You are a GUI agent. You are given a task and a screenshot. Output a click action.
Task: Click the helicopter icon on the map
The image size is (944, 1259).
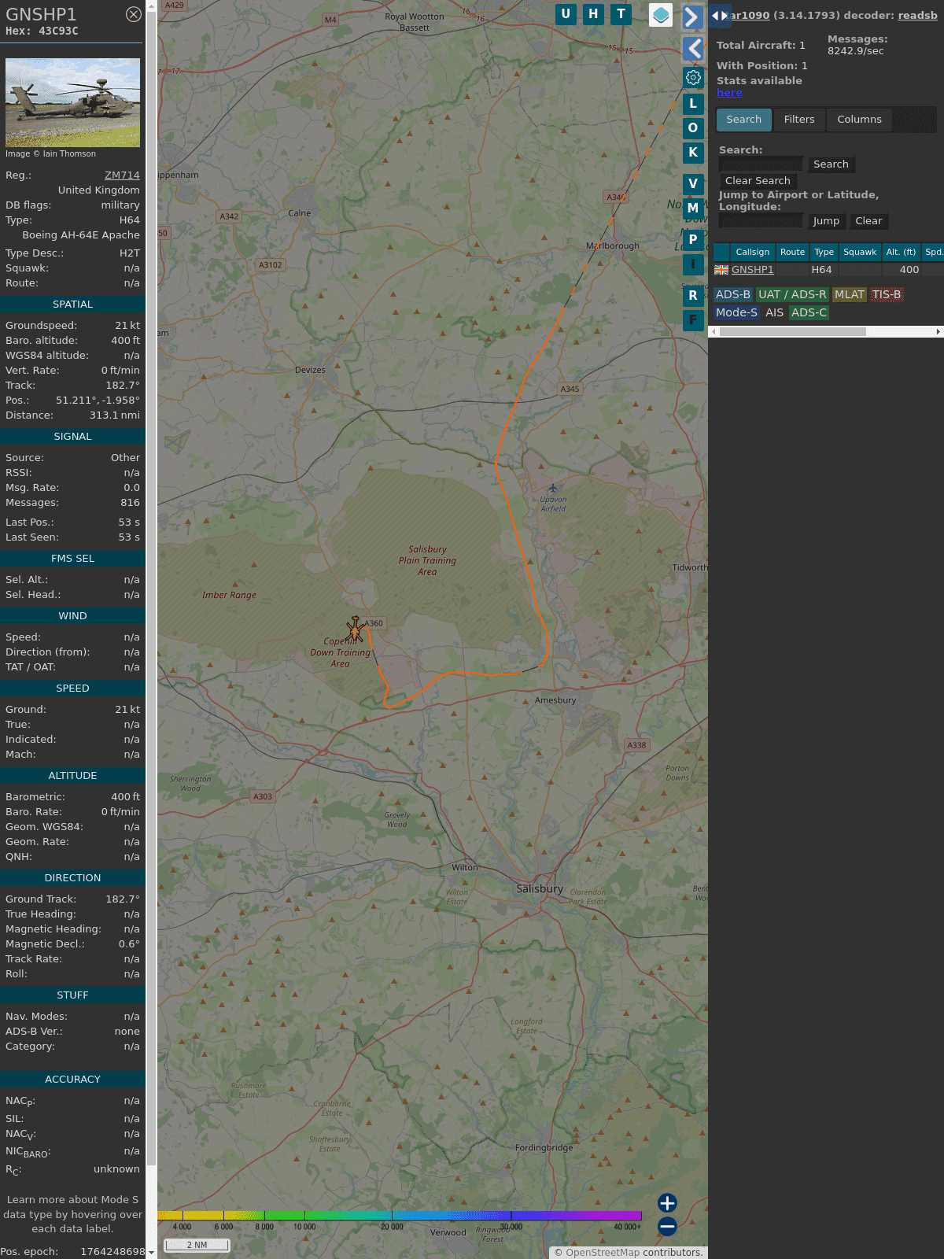point(356,629)
